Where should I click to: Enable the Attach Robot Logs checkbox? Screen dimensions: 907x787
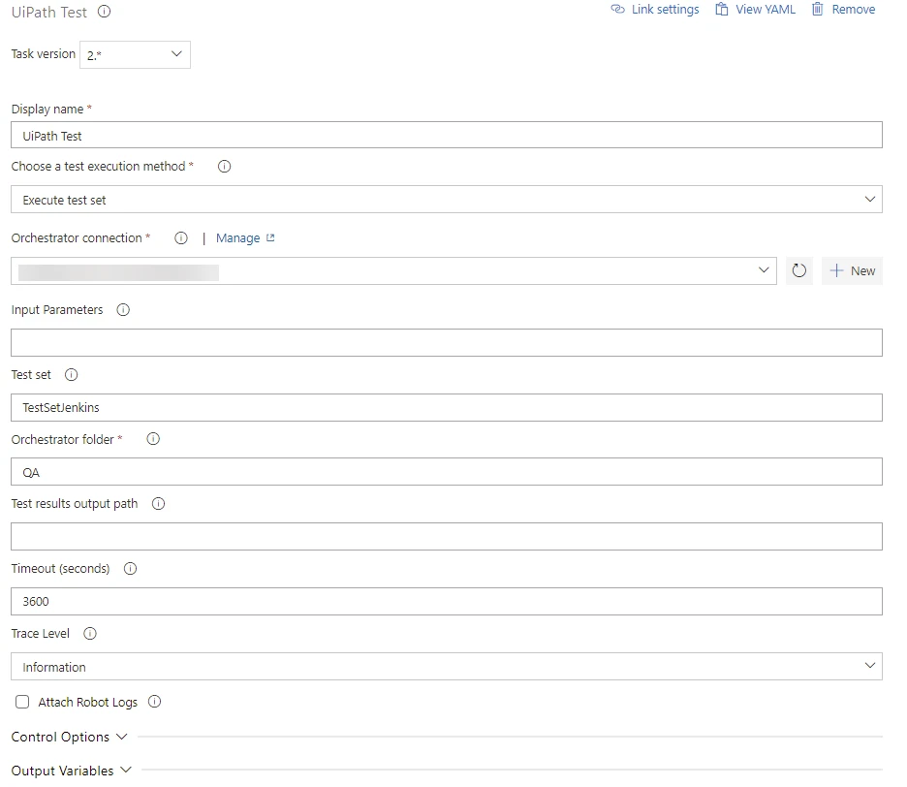(22, 702)
